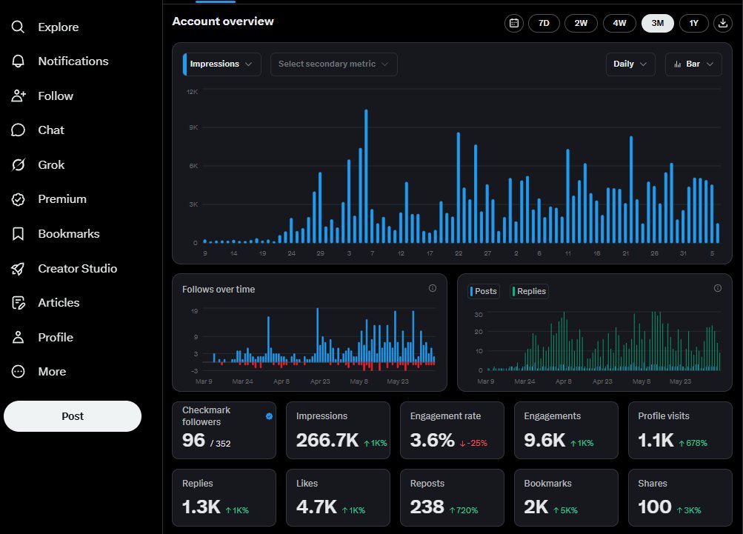The width and height of the screenshot is (743, 534).
Task: Open Select secondary metric dropdown
Action: click(333, 64)
